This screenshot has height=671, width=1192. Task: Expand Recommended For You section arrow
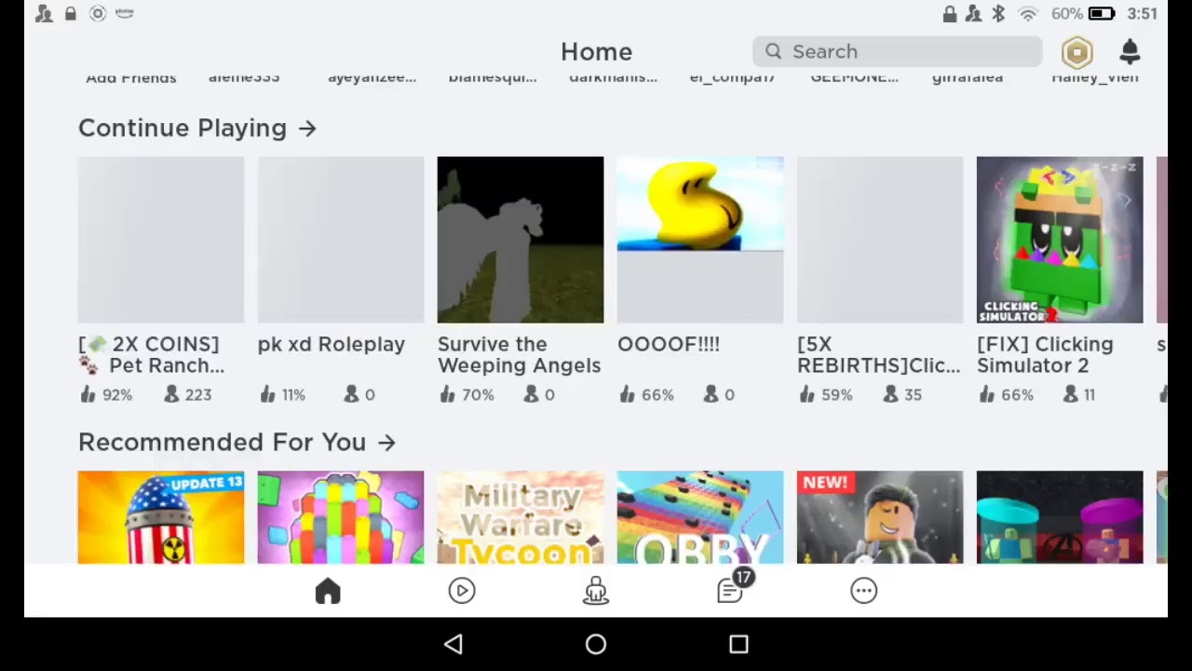387,443
